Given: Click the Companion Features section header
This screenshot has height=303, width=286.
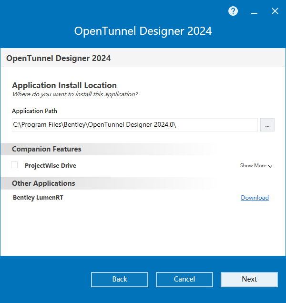Looking at the screenshot, I should click(x=47, y=149).
